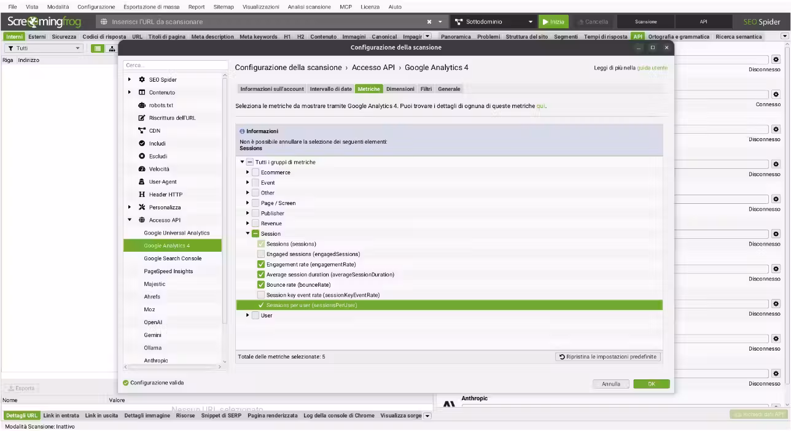Click the Configurazione valida green check icon
This screenshot has width=791, height=431.
(x=126, y=383)
